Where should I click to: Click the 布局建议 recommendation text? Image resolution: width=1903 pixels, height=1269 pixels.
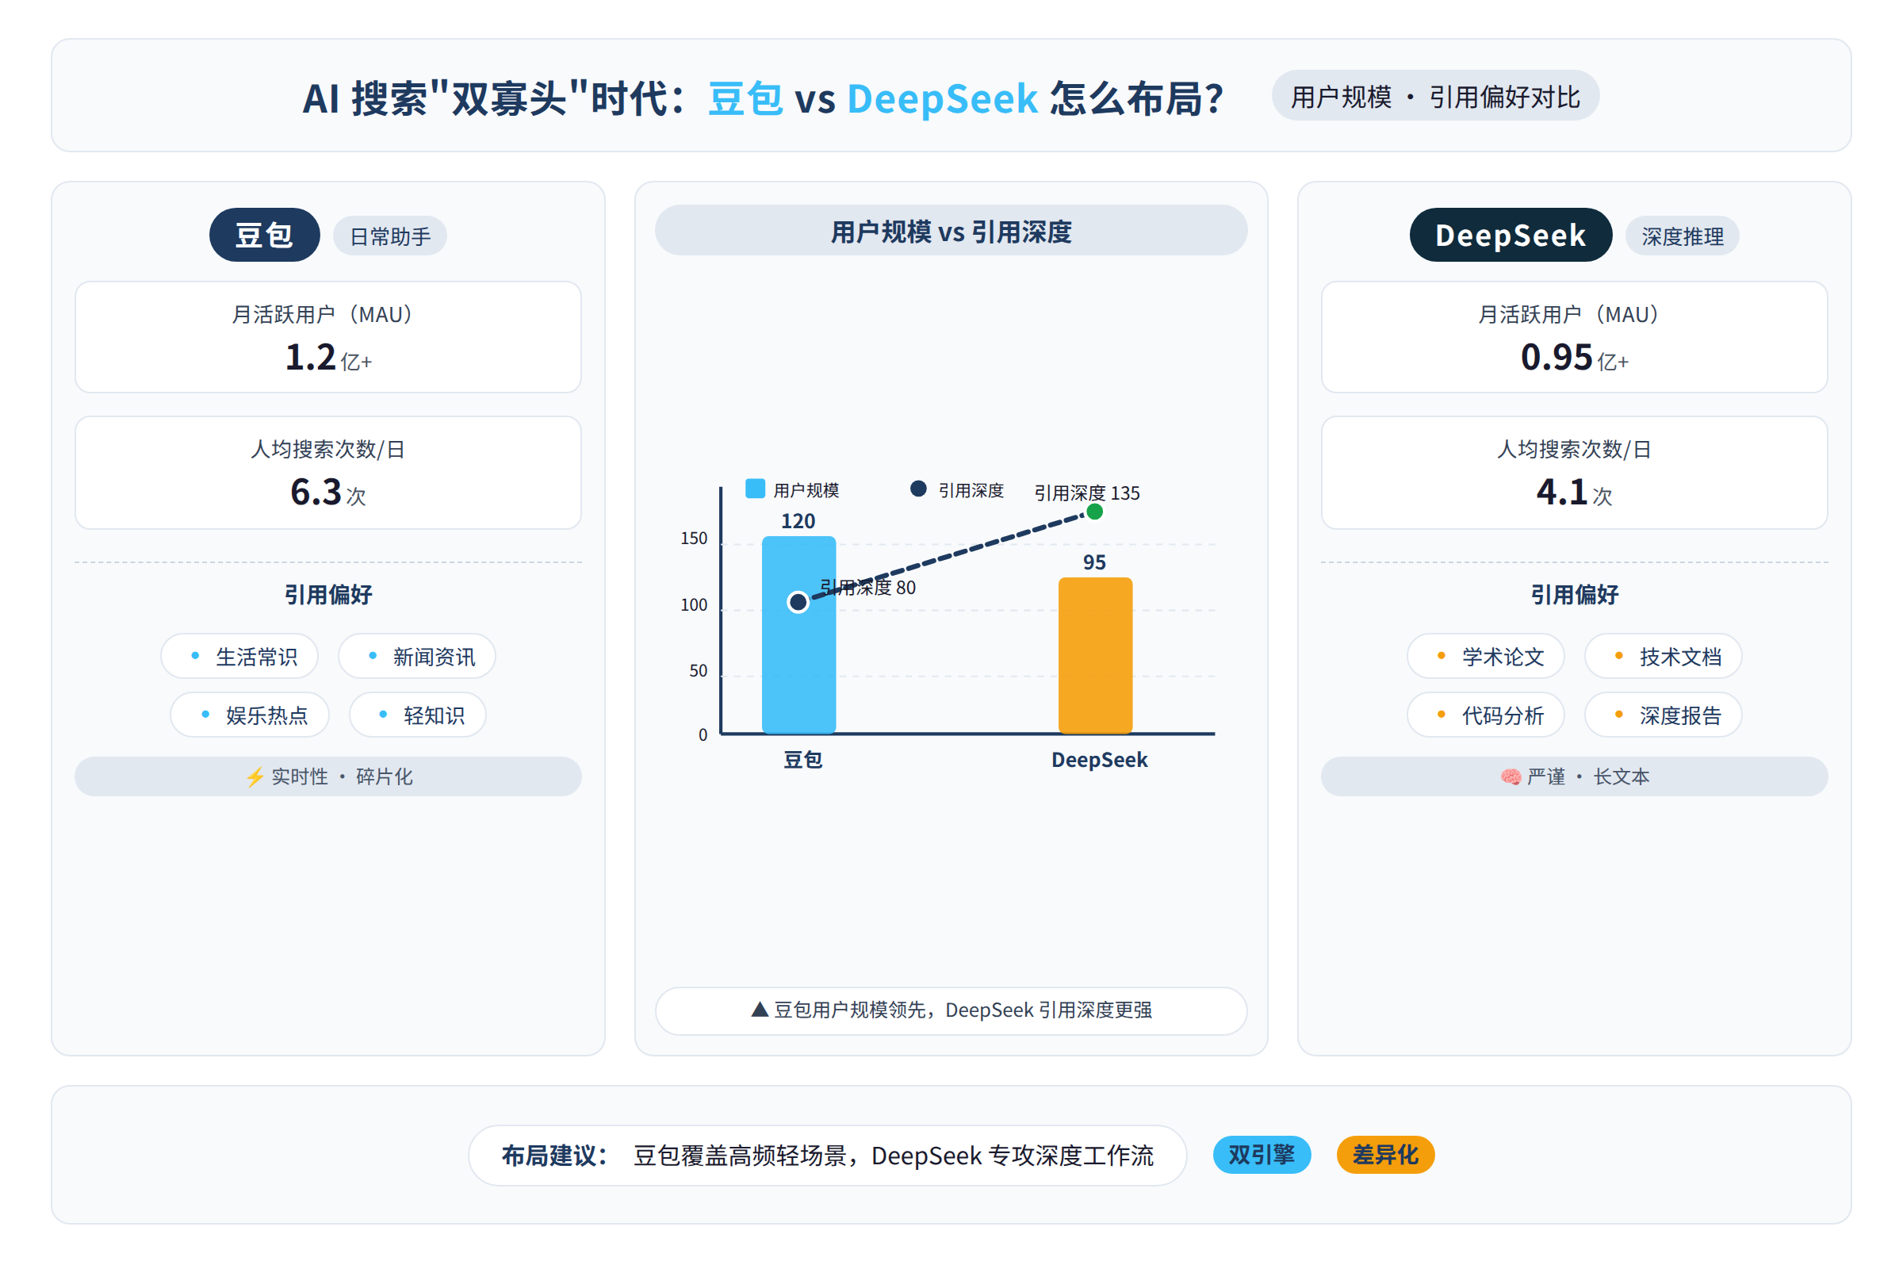(827, 1155)
